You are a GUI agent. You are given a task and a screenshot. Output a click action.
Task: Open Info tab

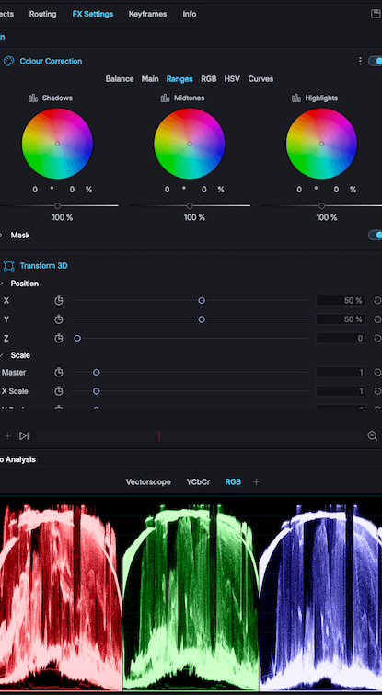click(190, 14)
